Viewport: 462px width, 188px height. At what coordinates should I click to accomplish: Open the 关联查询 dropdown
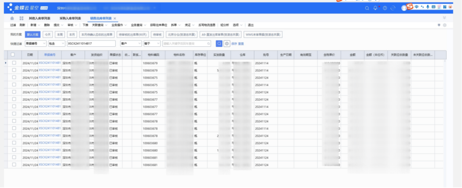[x=99, y=25]
